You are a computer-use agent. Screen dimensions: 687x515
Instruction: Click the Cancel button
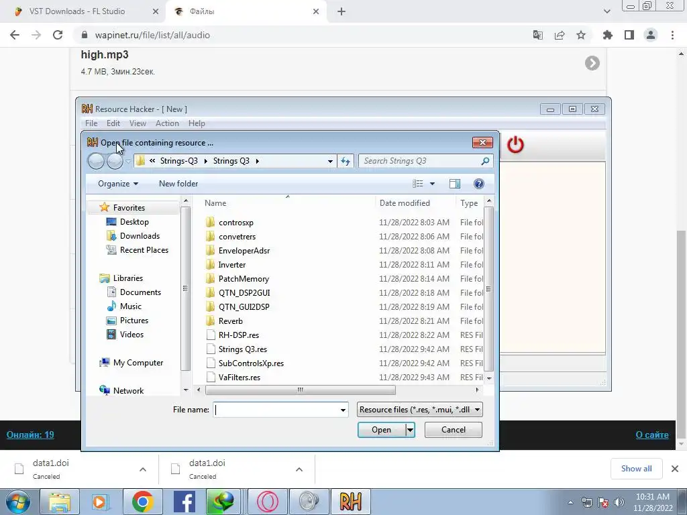[453, 430]
